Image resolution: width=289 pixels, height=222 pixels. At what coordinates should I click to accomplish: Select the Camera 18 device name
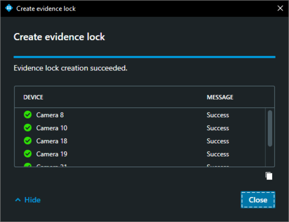[52, 141]
